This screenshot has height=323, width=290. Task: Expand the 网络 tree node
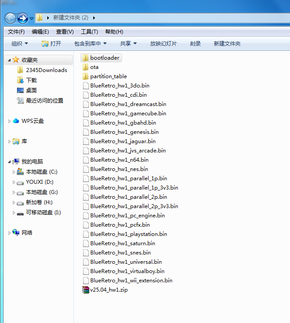point(9,233)
